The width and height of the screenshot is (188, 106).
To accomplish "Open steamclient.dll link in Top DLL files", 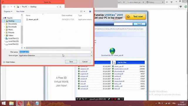I will 119,81.
